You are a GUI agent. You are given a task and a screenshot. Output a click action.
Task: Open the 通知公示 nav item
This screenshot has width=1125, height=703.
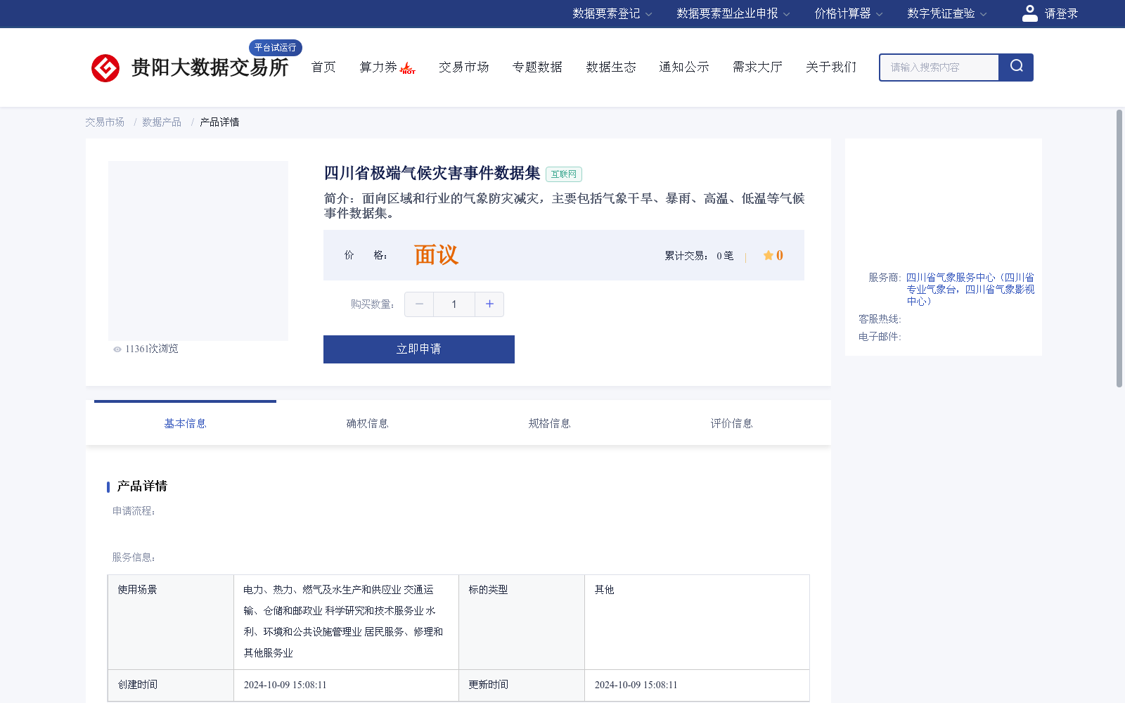684,67
